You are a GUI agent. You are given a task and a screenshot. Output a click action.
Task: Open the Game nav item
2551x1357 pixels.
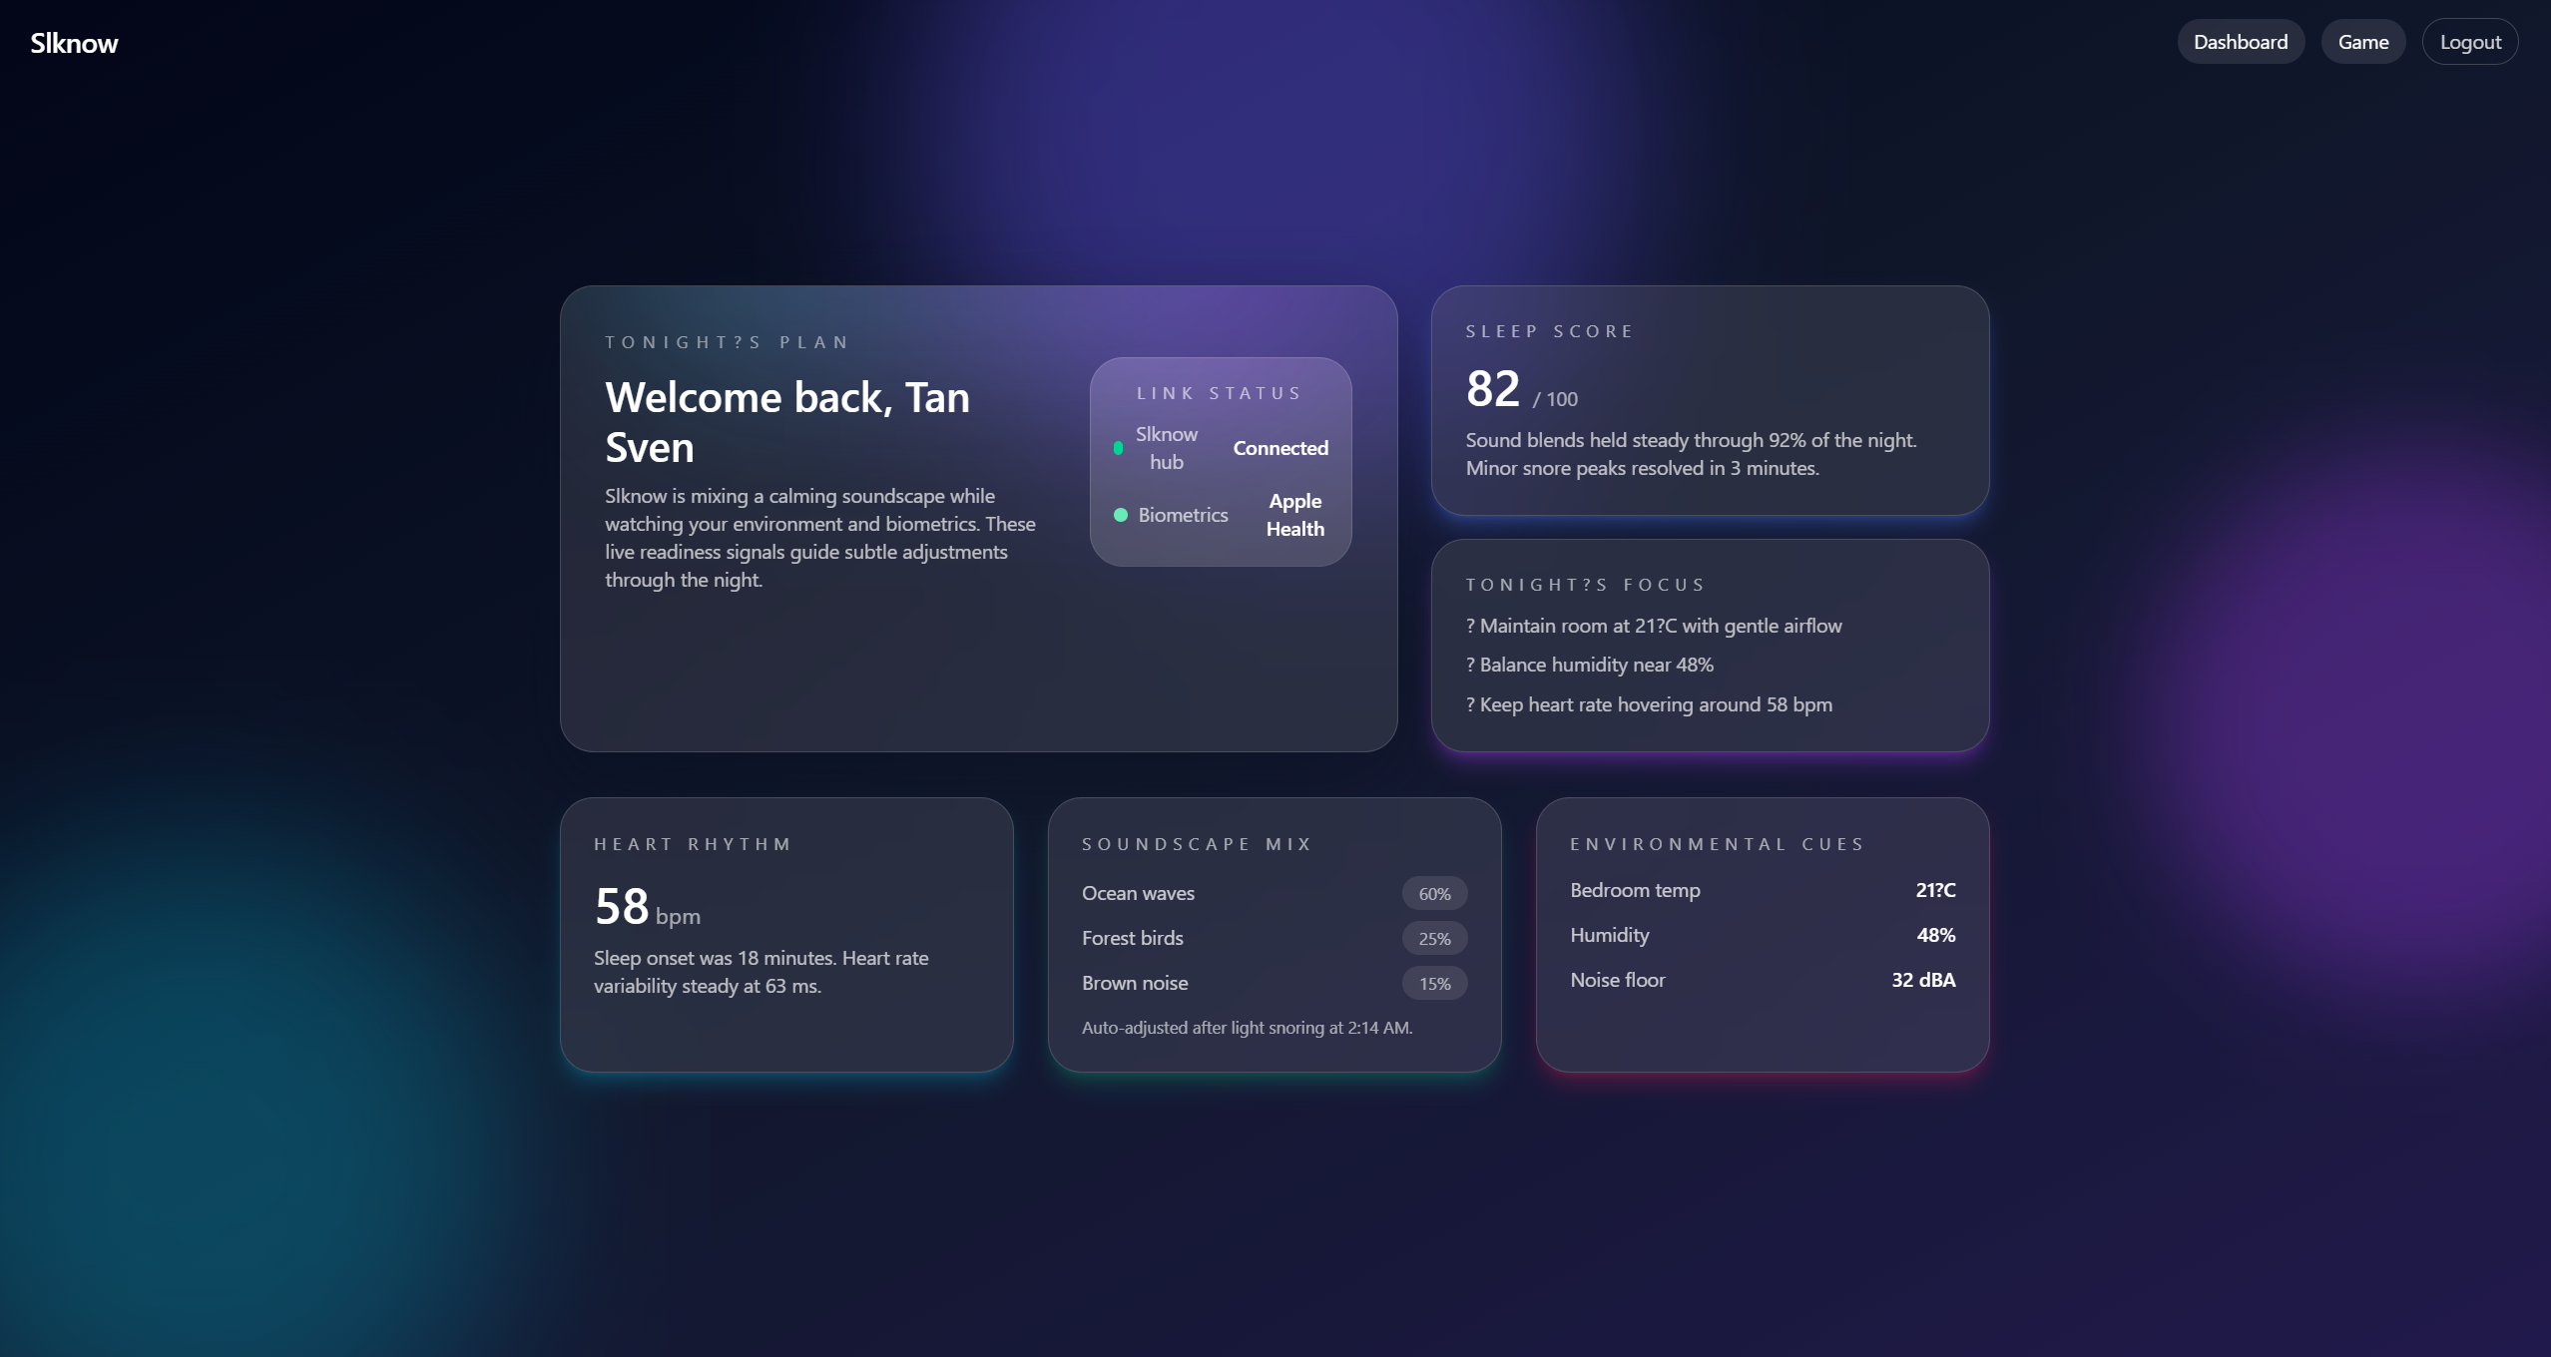[2362, 42]
